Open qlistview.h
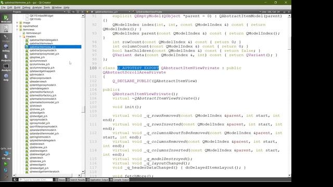The image size is (333, 187). pyautogui.click(x=35, y=106)
